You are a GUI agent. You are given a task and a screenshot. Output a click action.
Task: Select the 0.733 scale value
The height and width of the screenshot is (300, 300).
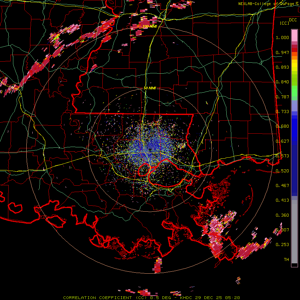click(282, 112)
